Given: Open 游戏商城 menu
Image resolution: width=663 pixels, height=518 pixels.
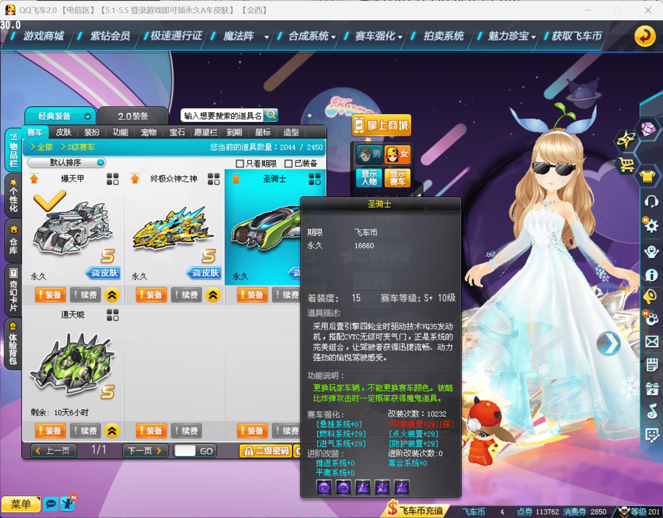Looking at the screenshot, I should 43,36.
